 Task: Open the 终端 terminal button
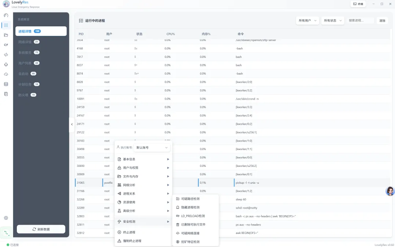pos(358,4)
